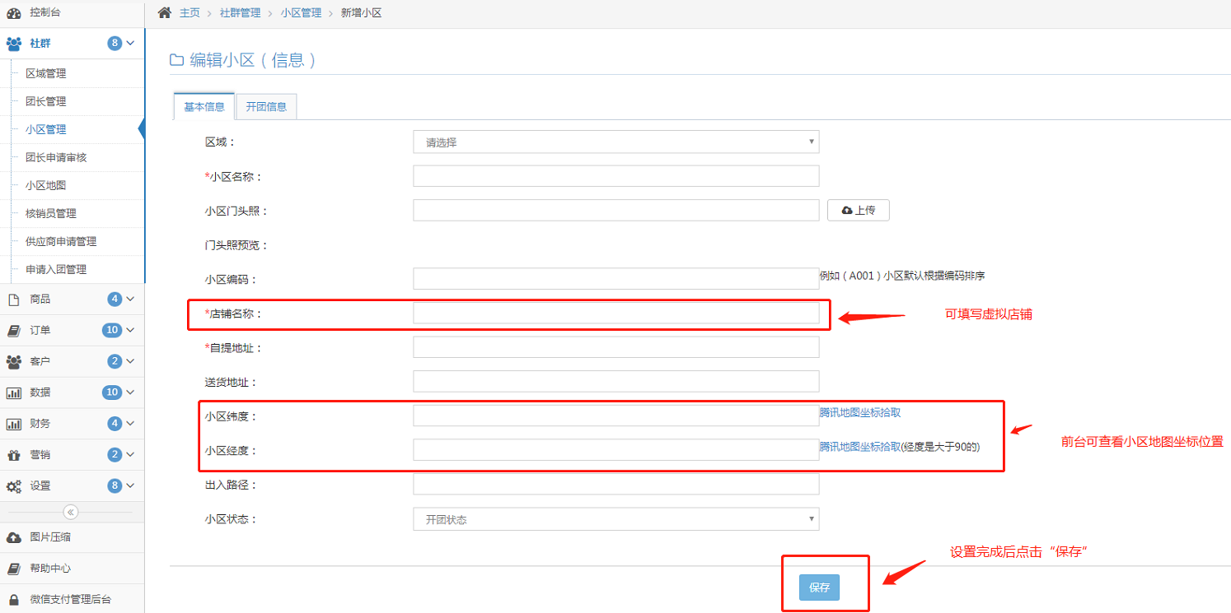1231x613 pixels.
Task: Click the 财务 bar chart icon
Action: 13,424
